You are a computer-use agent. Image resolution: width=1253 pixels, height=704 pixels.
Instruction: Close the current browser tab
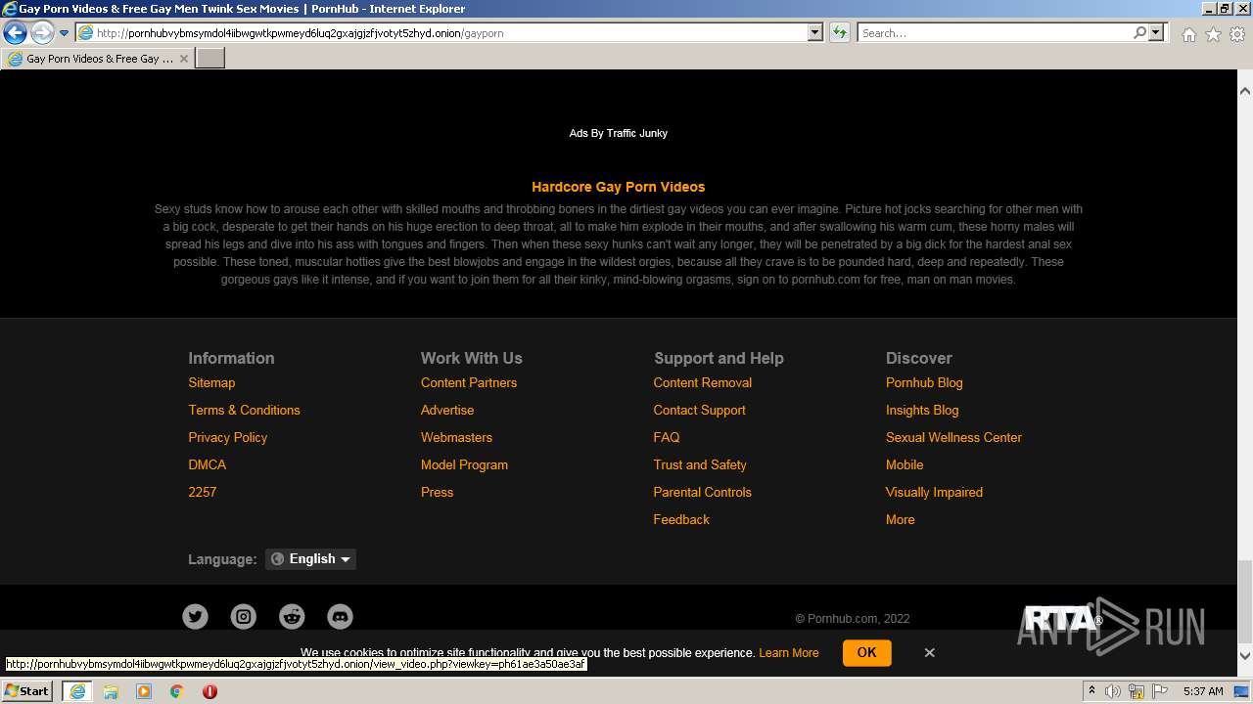pyautogui.click(x=184, y=59)
